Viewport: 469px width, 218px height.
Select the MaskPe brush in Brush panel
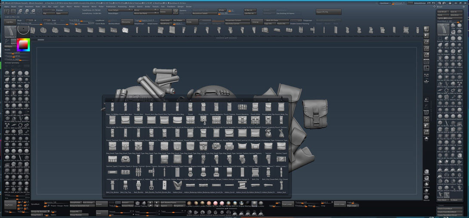453,32
